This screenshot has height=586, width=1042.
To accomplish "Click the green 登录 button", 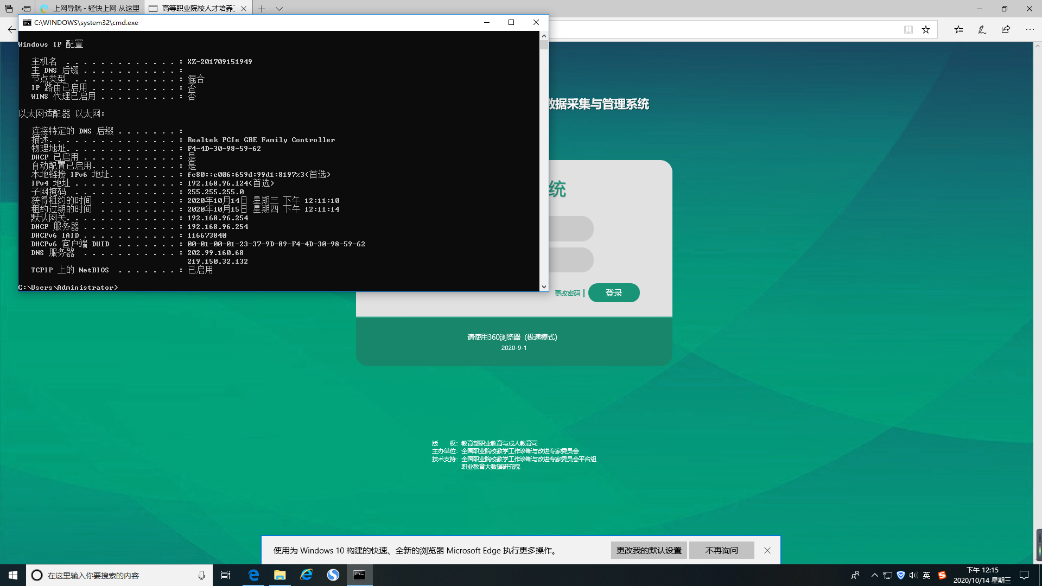I will point(613,293).
